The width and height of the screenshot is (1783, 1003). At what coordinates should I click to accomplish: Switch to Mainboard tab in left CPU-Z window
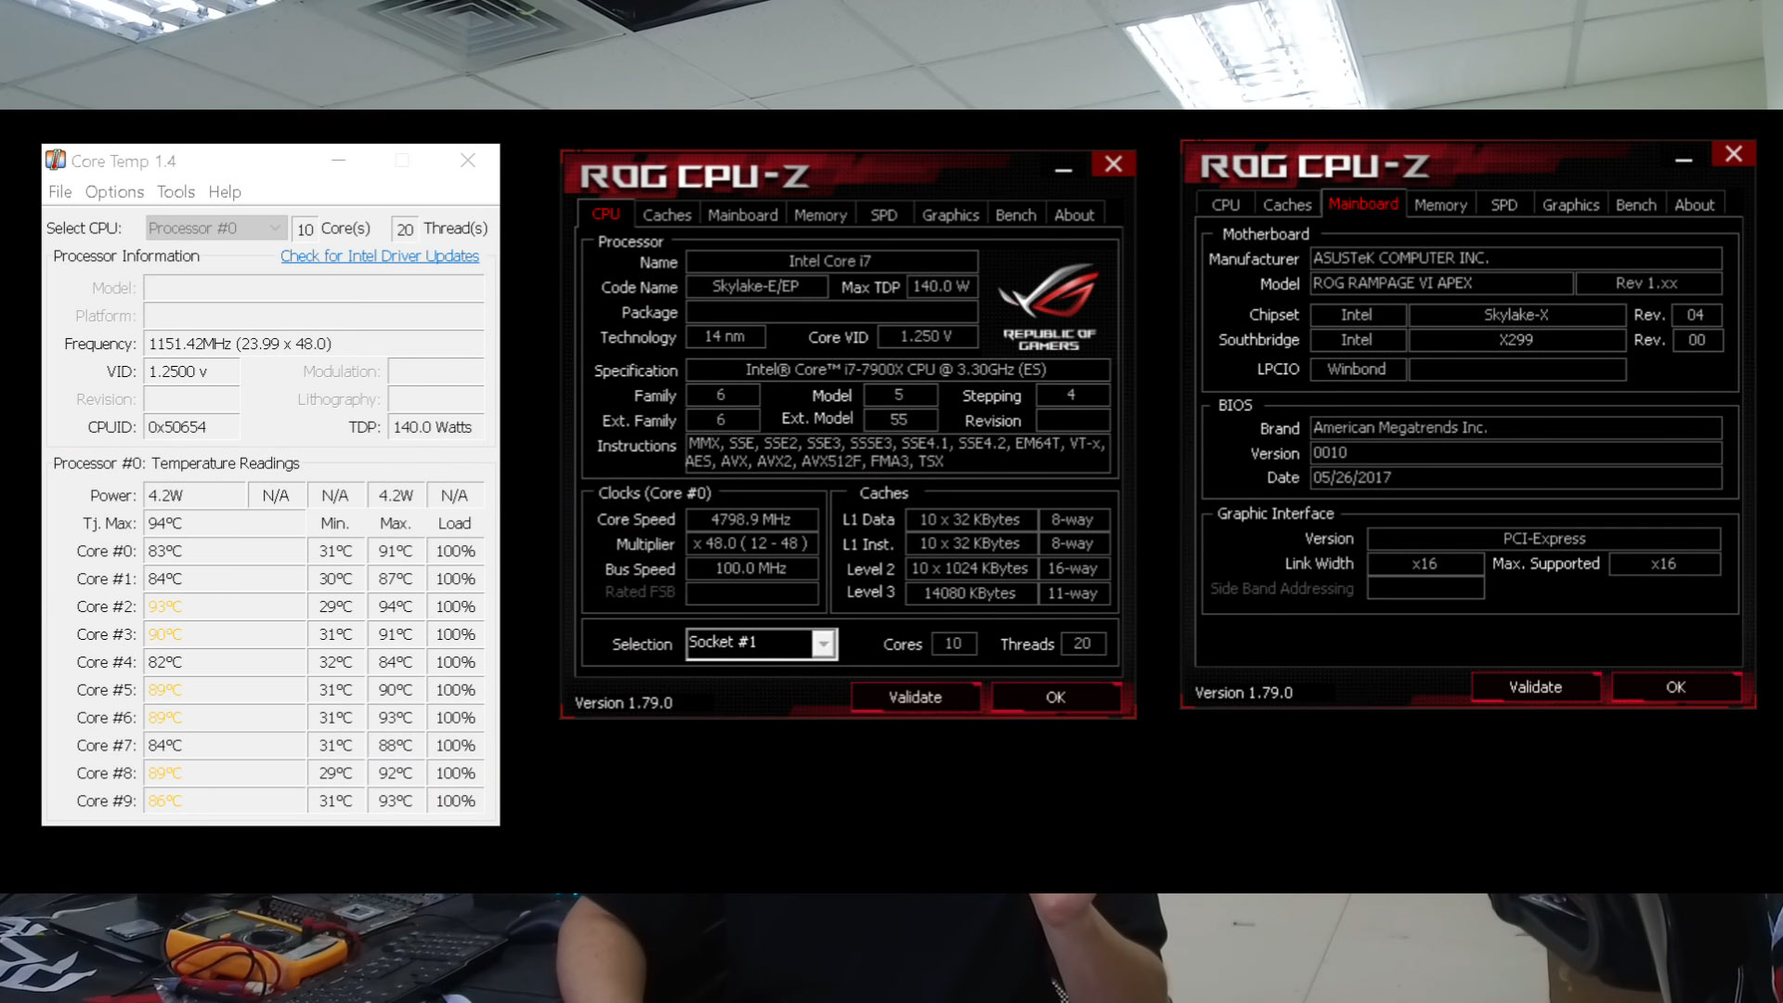(x=743, y=215)
